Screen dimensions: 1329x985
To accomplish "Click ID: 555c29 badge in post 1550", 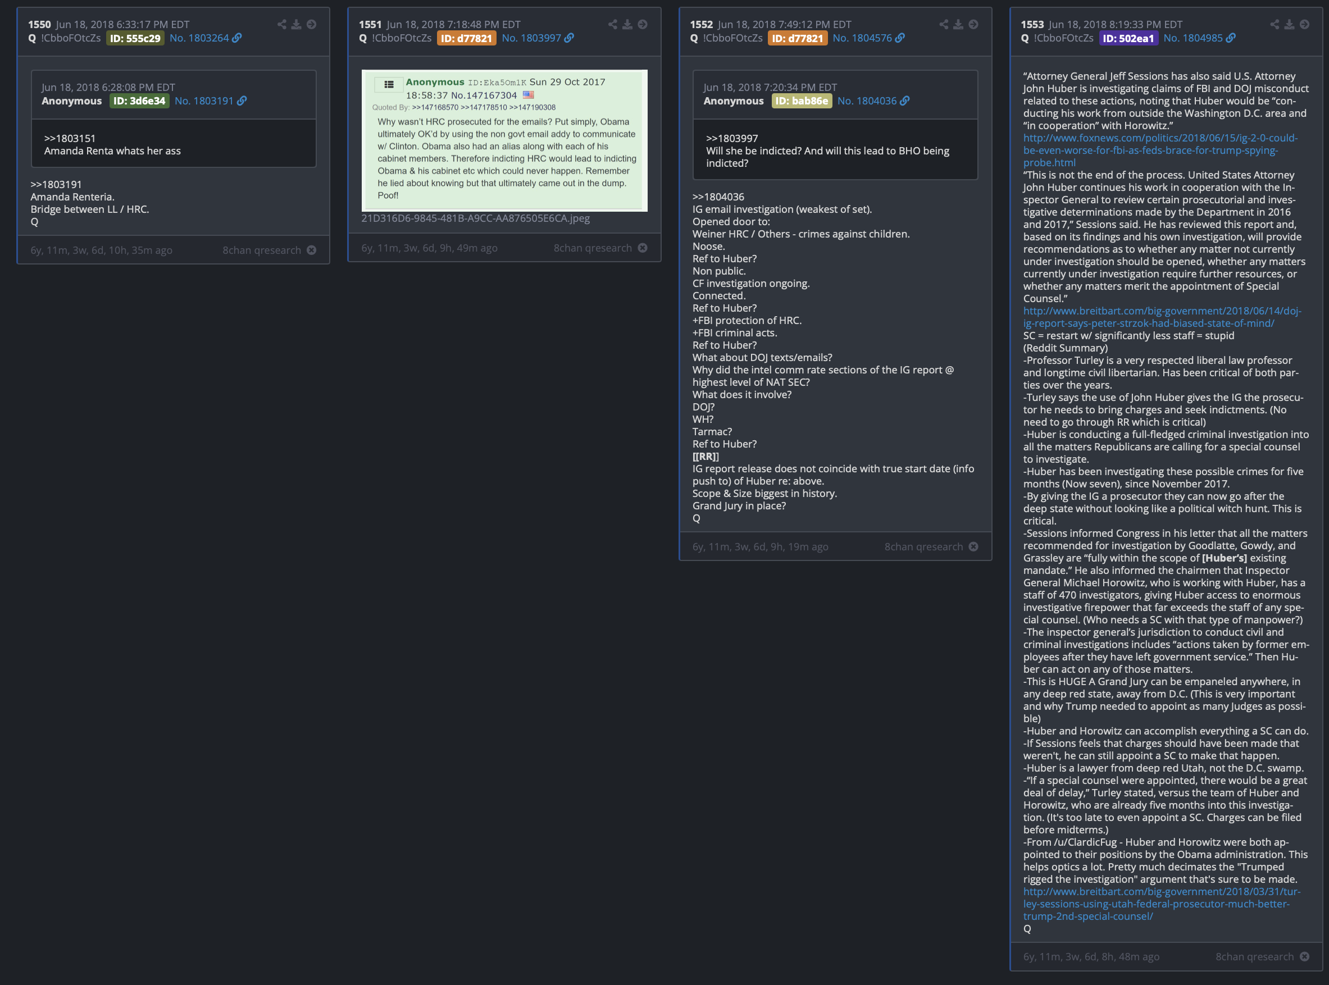I will [135, 38].
